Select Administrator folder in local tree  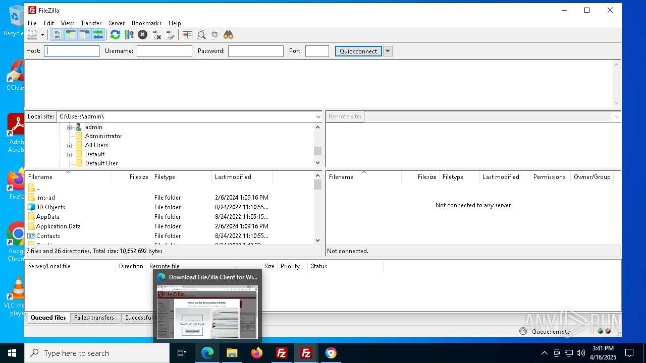[x=103, y=136]
